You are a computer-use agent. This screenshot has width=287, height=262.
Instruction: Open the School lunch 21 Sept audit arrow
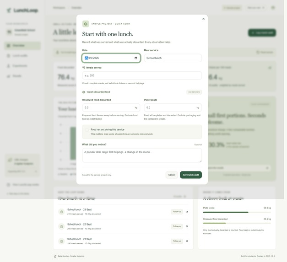[x=187, y=241]
